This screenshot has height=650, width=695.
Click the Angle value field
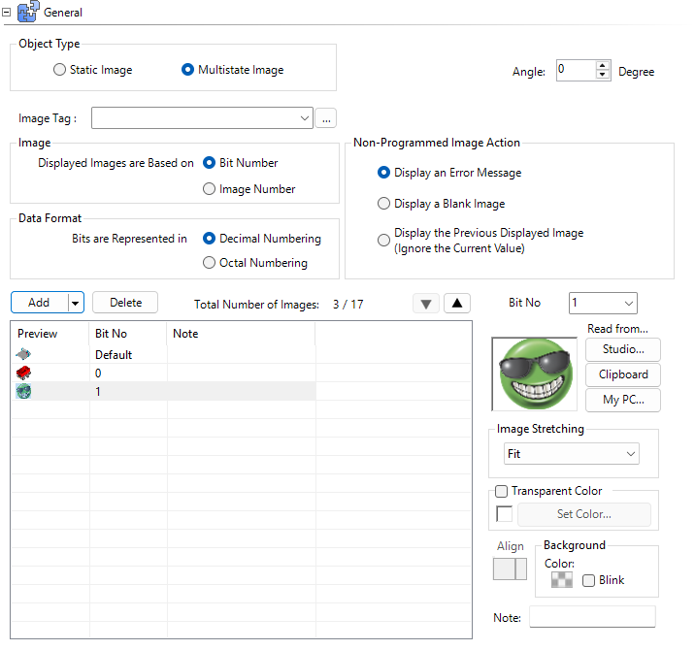coord(576,70)
